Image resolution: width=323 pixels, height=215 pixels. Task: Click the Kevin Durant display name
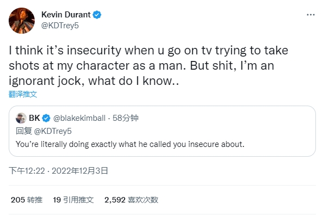pos(66,15)
